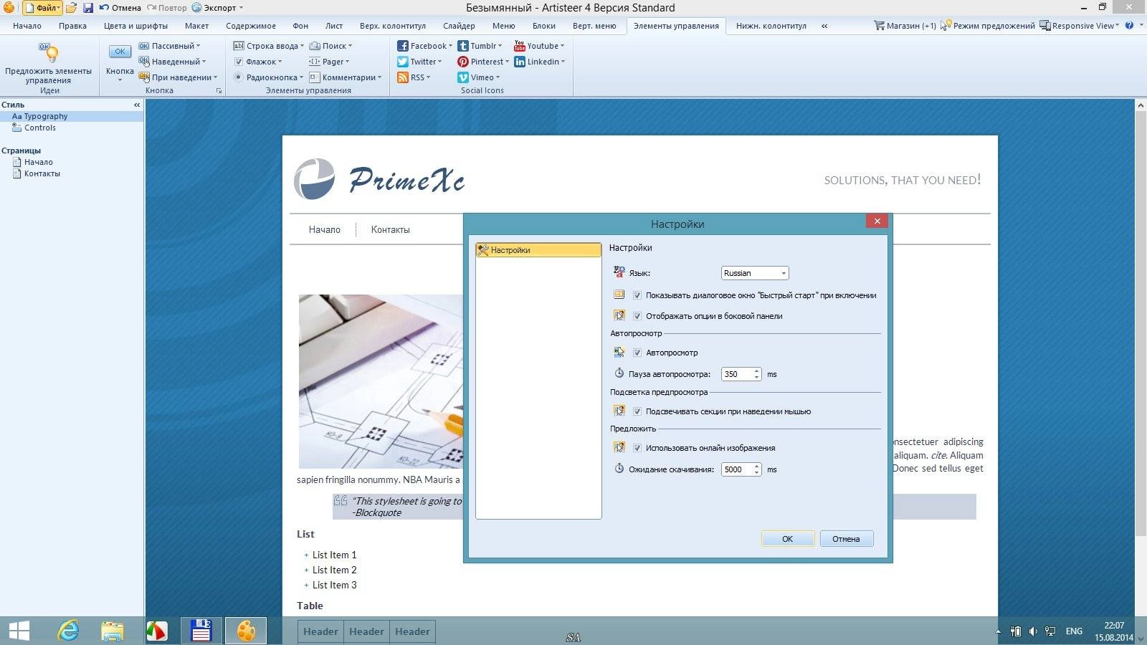
Task: Click the Youtube social icon
Action: click(x=520, y=46)
